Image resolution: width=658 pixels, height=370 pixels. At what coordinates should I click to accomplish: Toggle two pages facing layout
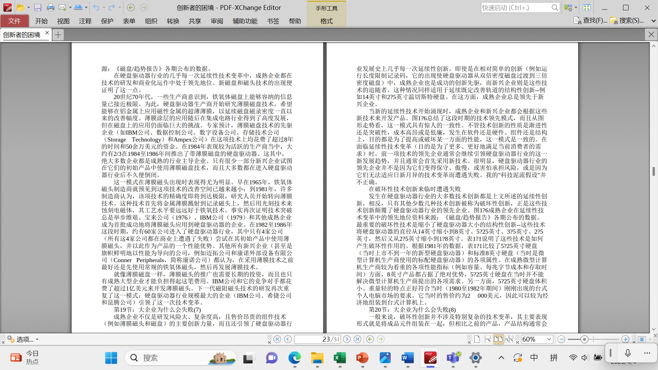click(498, 339)
